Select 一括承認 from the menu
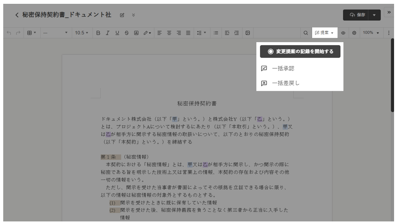This screenshot has width=396, height=224. click(x=283, y=68)
